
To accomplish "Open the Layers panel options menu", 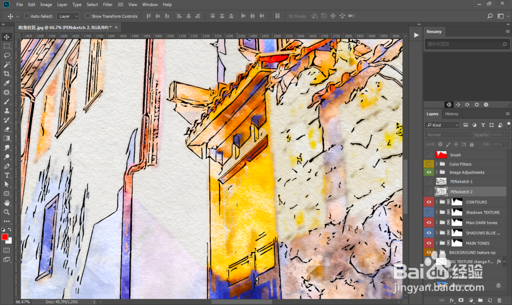I will [x=507, y=114].
